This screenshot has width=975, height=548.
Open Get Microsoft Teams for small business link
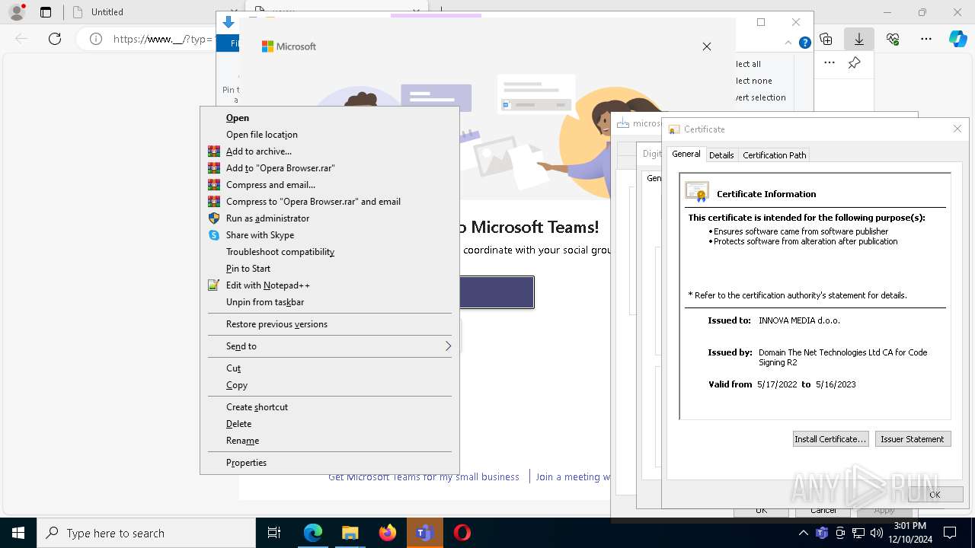pyautogui.click(x=424, y=477)
